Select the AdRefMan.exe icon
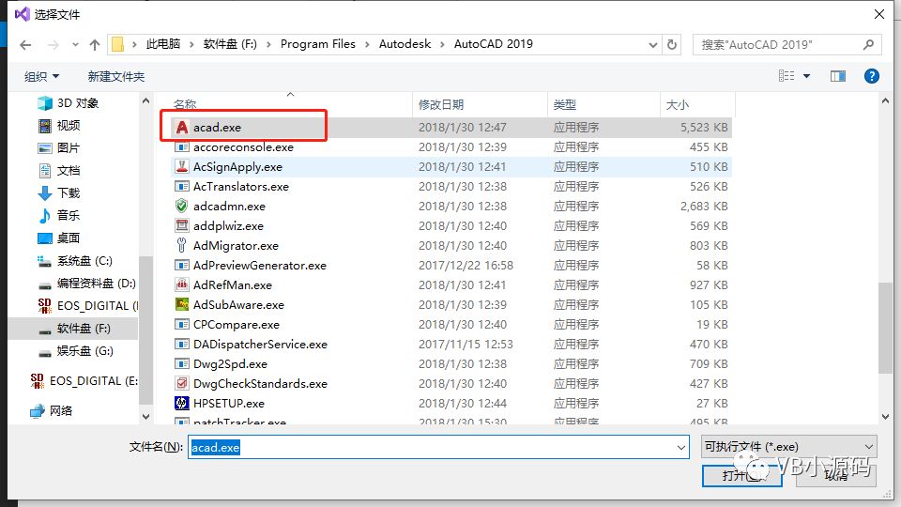Image resolution: width=901 pixels, height=507 pixels. pos(181,284)
